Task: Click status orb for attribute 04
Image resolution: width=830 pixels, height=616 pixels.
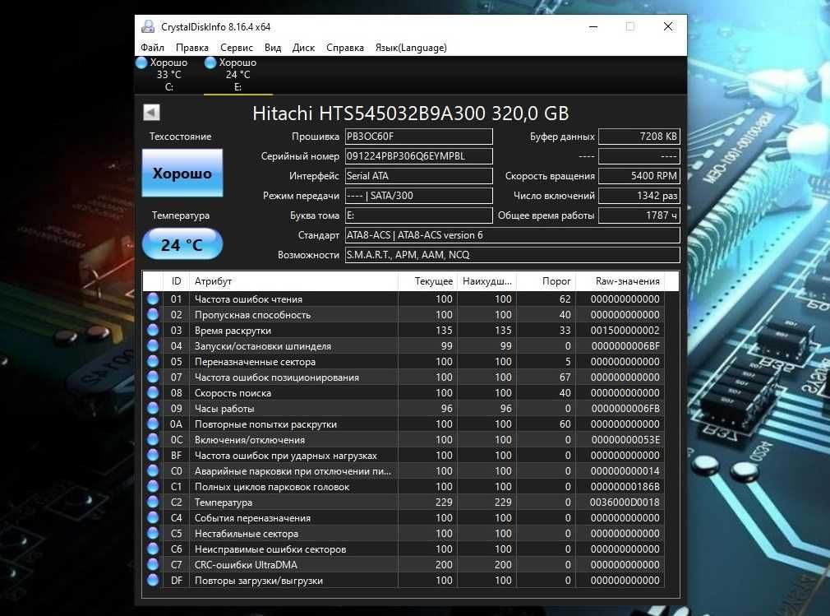Action: click(153, 346)
